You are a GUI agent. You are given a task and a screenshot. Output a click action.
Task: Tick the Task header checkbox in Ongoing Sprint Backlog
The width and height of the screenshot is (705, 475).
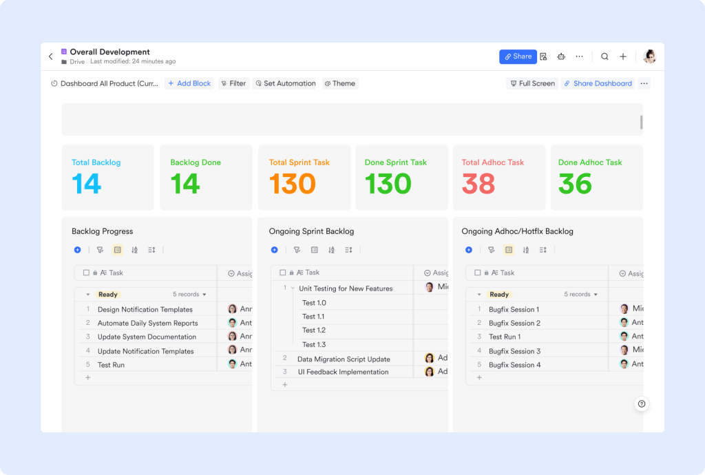coord(283,273)
